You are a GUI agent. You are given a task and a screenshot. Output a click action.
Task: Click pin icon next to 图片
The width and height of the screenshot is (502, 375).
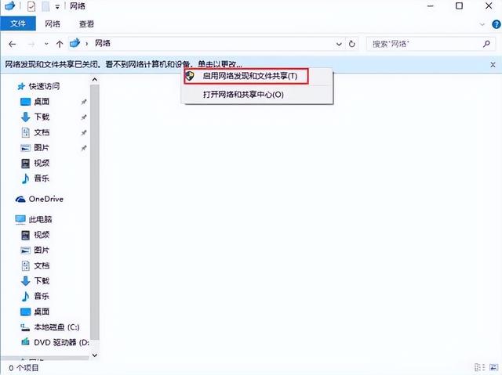[x=84, y=147]
